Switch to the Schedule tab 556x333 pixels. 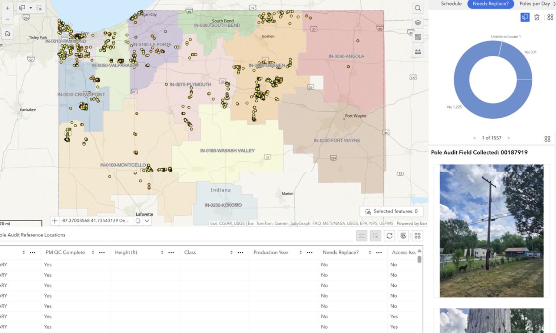pos(451,4)
